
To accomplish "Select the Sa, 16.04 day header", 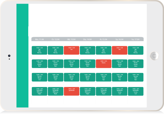I will (x=120, y=39).
